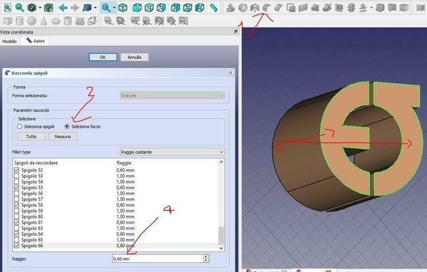Click the 'Nessuno' button

pyautogui.click(x=63, y=136)
